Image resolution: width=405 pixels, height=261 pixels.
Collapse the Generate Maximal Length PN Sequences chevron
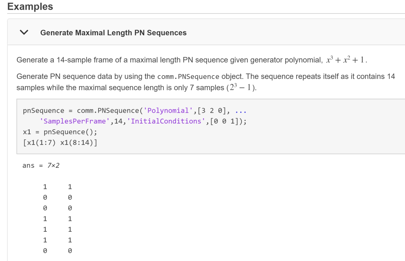pyautogui.click(x=24, y=32)
